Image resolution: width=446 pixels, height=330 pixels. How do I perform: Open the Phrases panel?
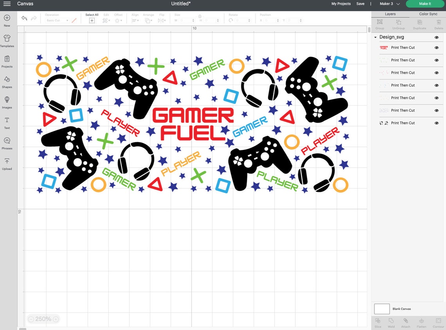coord(7,142)
